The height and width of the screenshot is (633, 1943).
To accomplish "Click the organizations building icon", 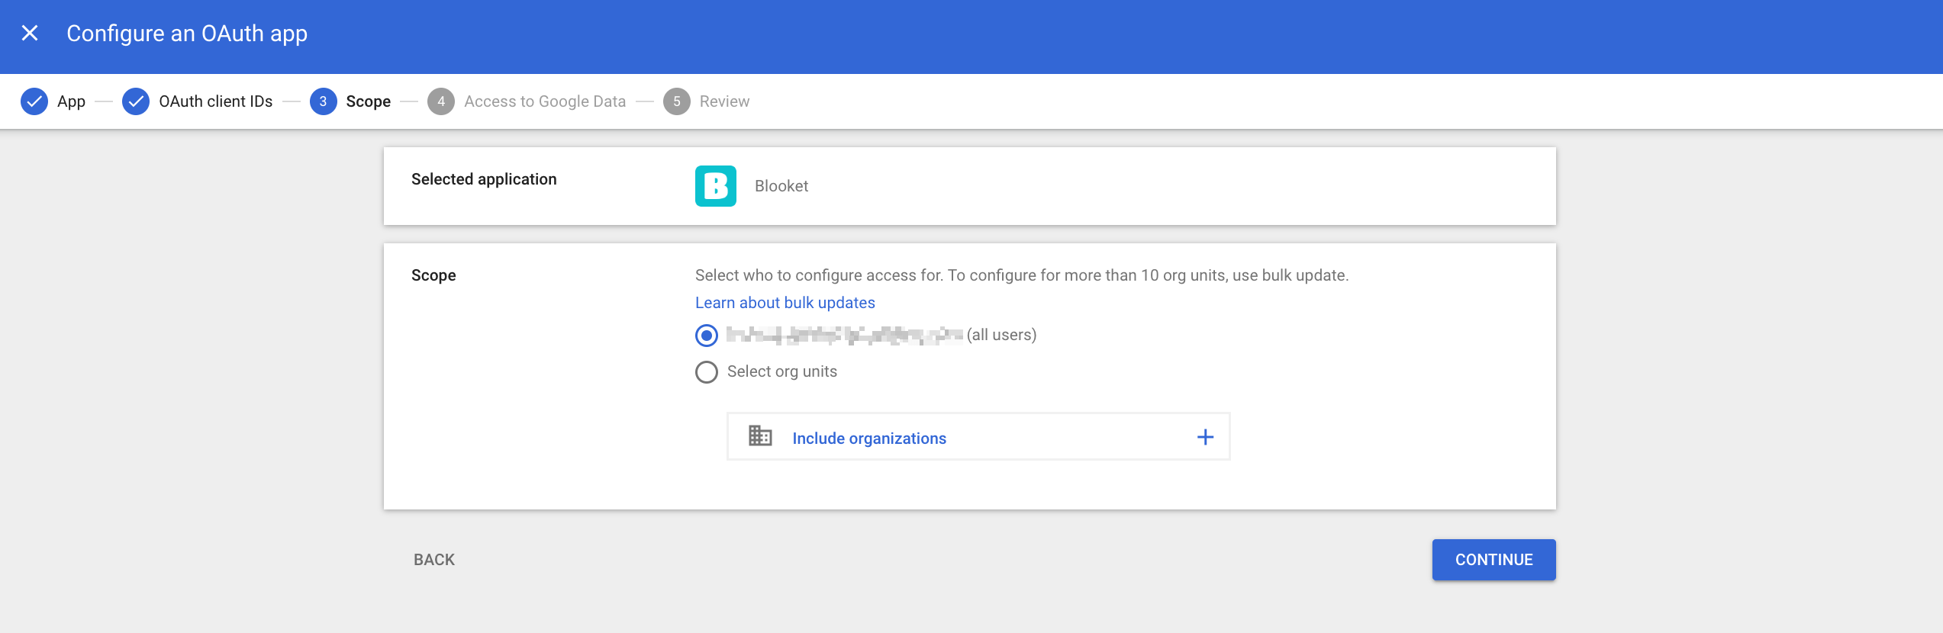I will 761,436.
